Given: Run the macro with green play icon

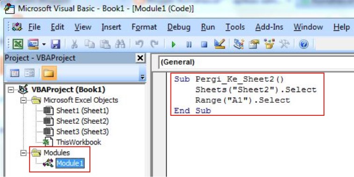Looking at the screenshot, I should click(x=173, y=44).
